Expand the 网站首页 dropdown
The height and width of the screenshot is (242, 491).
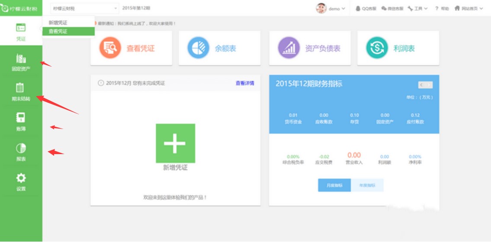(x=469, y=8)
